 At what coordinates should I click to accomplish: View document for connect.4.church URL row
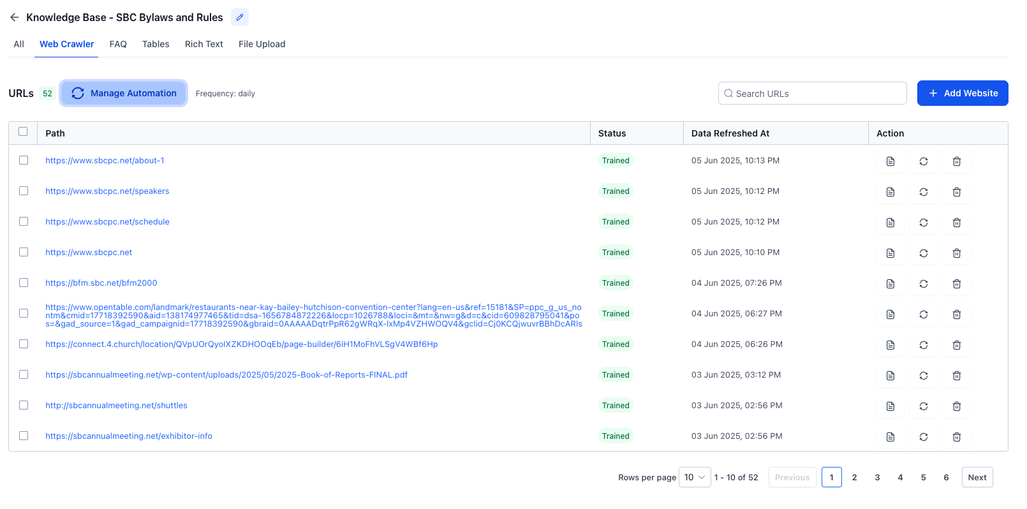click(x=890, y=345)
